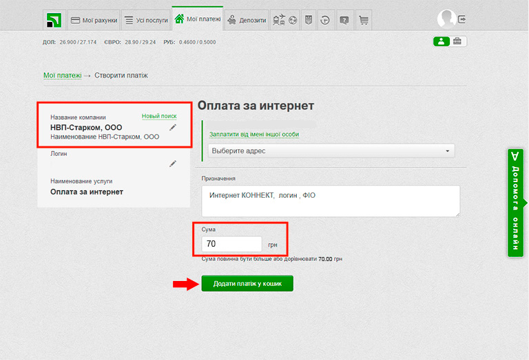529x360 pixels.
Task: Click the Сума amount input field
Action: (x=231, y=244)
